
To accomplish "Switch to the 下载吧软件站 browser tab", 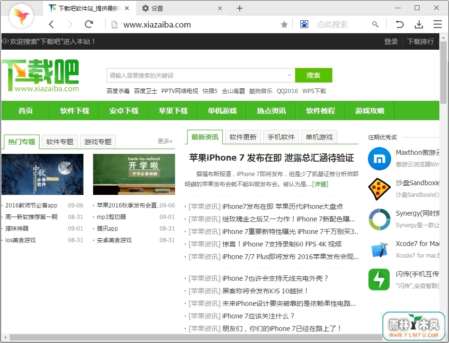I will (89, 8).
